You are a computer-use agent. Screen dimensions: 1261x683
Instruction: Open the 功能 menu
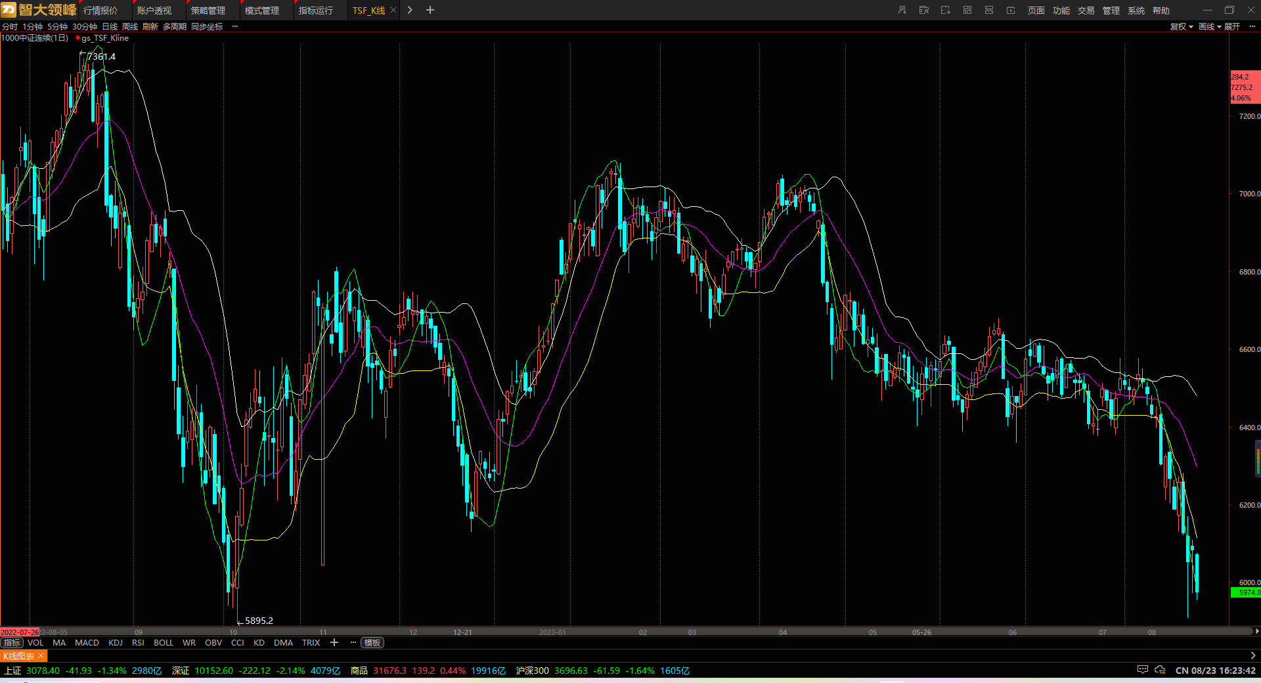coord(1061,11)
